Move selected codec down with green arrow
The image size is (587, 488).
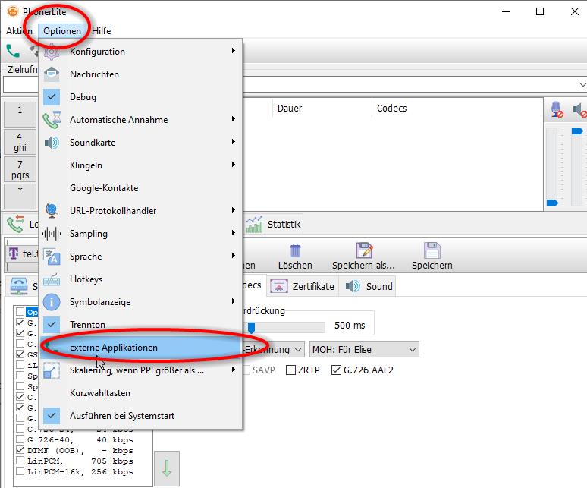tap(166, 468)
